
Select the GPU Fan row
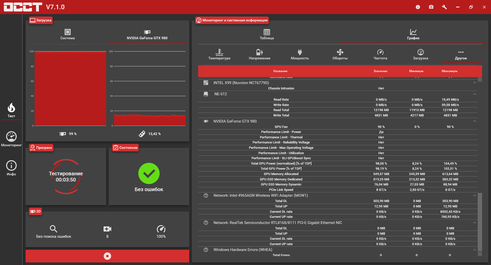[338, 127]
